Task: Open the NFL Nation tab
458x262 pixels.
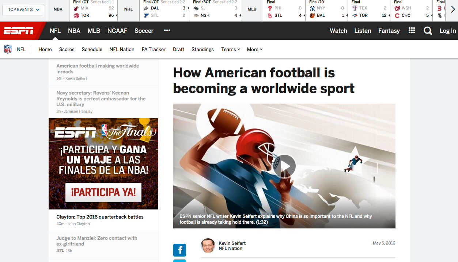Action: [122, 49]
